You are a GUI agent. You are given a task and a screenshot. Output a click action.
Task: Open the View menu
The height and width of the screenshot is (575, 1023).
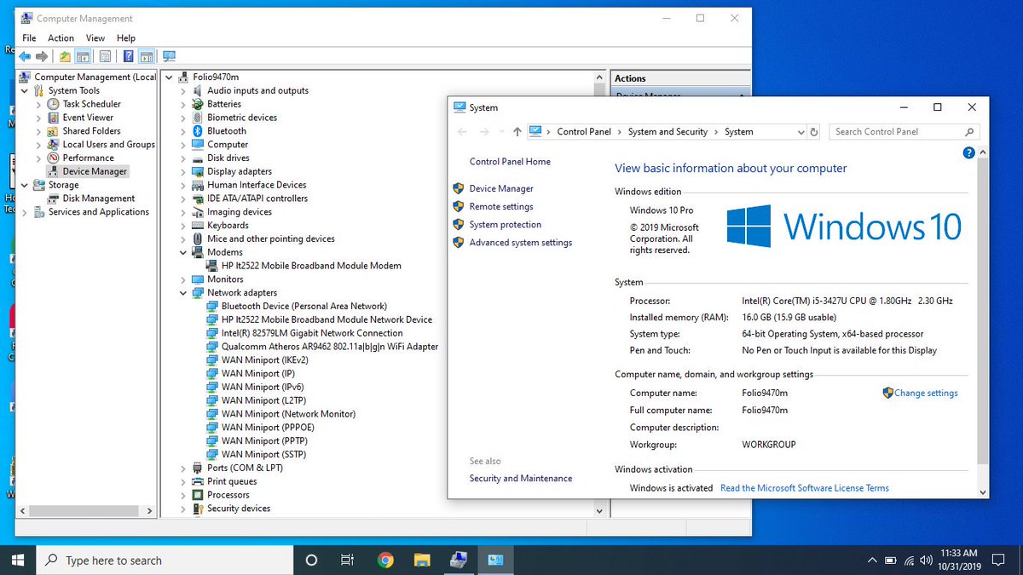(x=95, y=38)
